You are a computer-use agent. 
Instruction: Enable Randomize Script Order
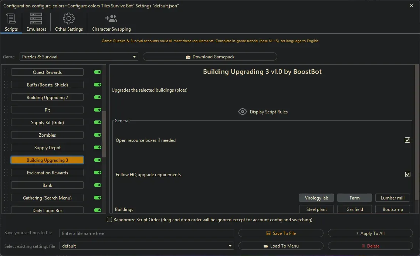click(x=109, y=219)
